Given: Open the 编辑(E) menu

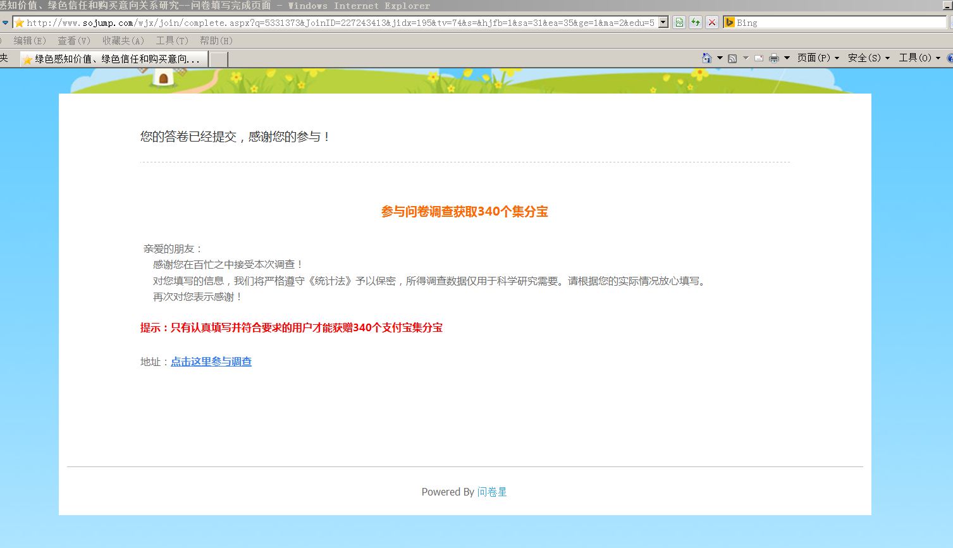Looking at the screenshot, I should pyautogui.click(x=30, y=40).
